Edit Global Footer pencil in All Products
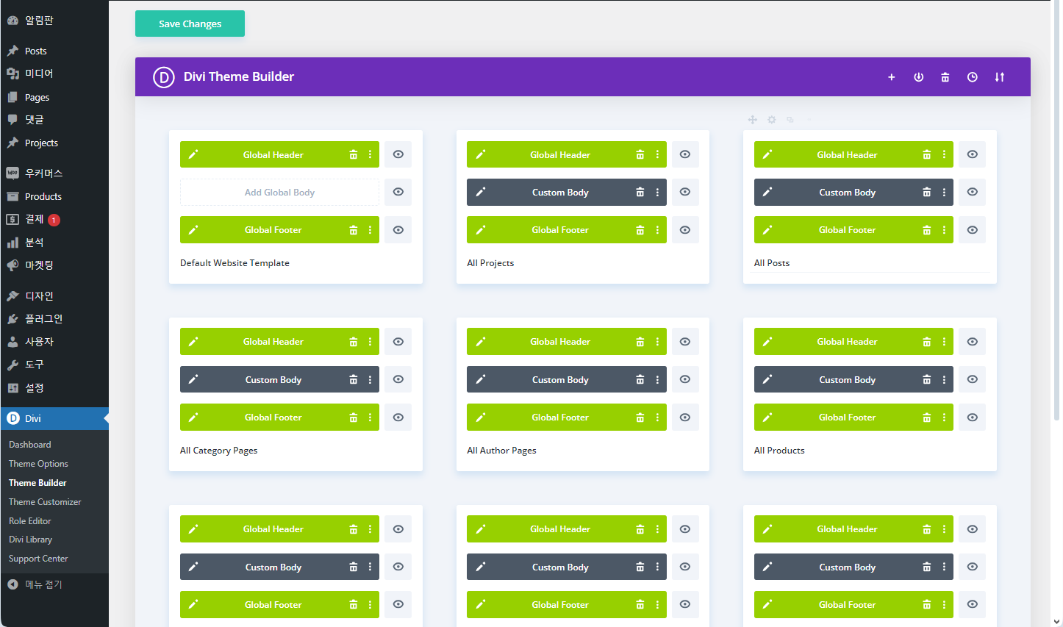This screenshot has width=1063, height=627. pos(767,418)
